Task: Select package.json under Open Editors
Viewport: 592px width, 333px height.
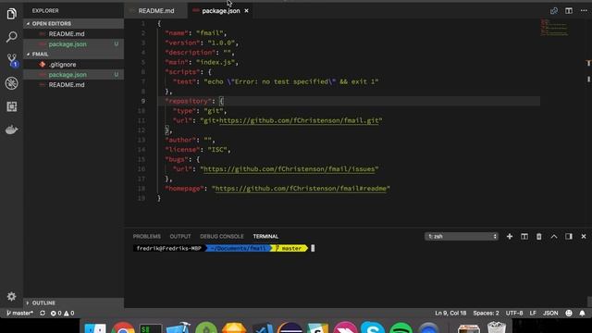Action: [x=74, y=44]
